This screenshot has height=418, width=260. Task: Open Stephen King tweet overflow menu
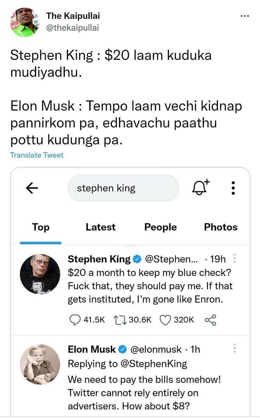(235, 260)
